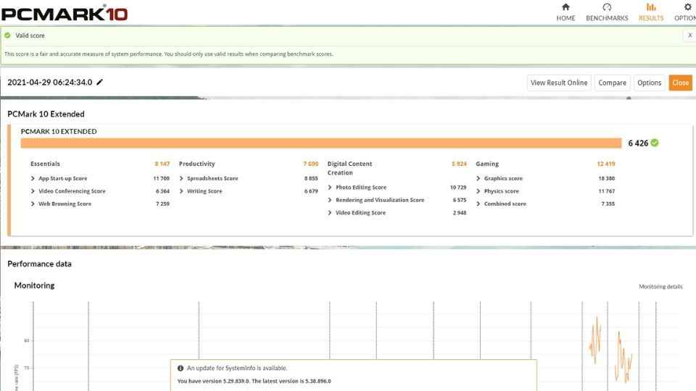This screenshot has width=696, height=391.
Task: Switch to the Results tab
Action: [651, 12]
